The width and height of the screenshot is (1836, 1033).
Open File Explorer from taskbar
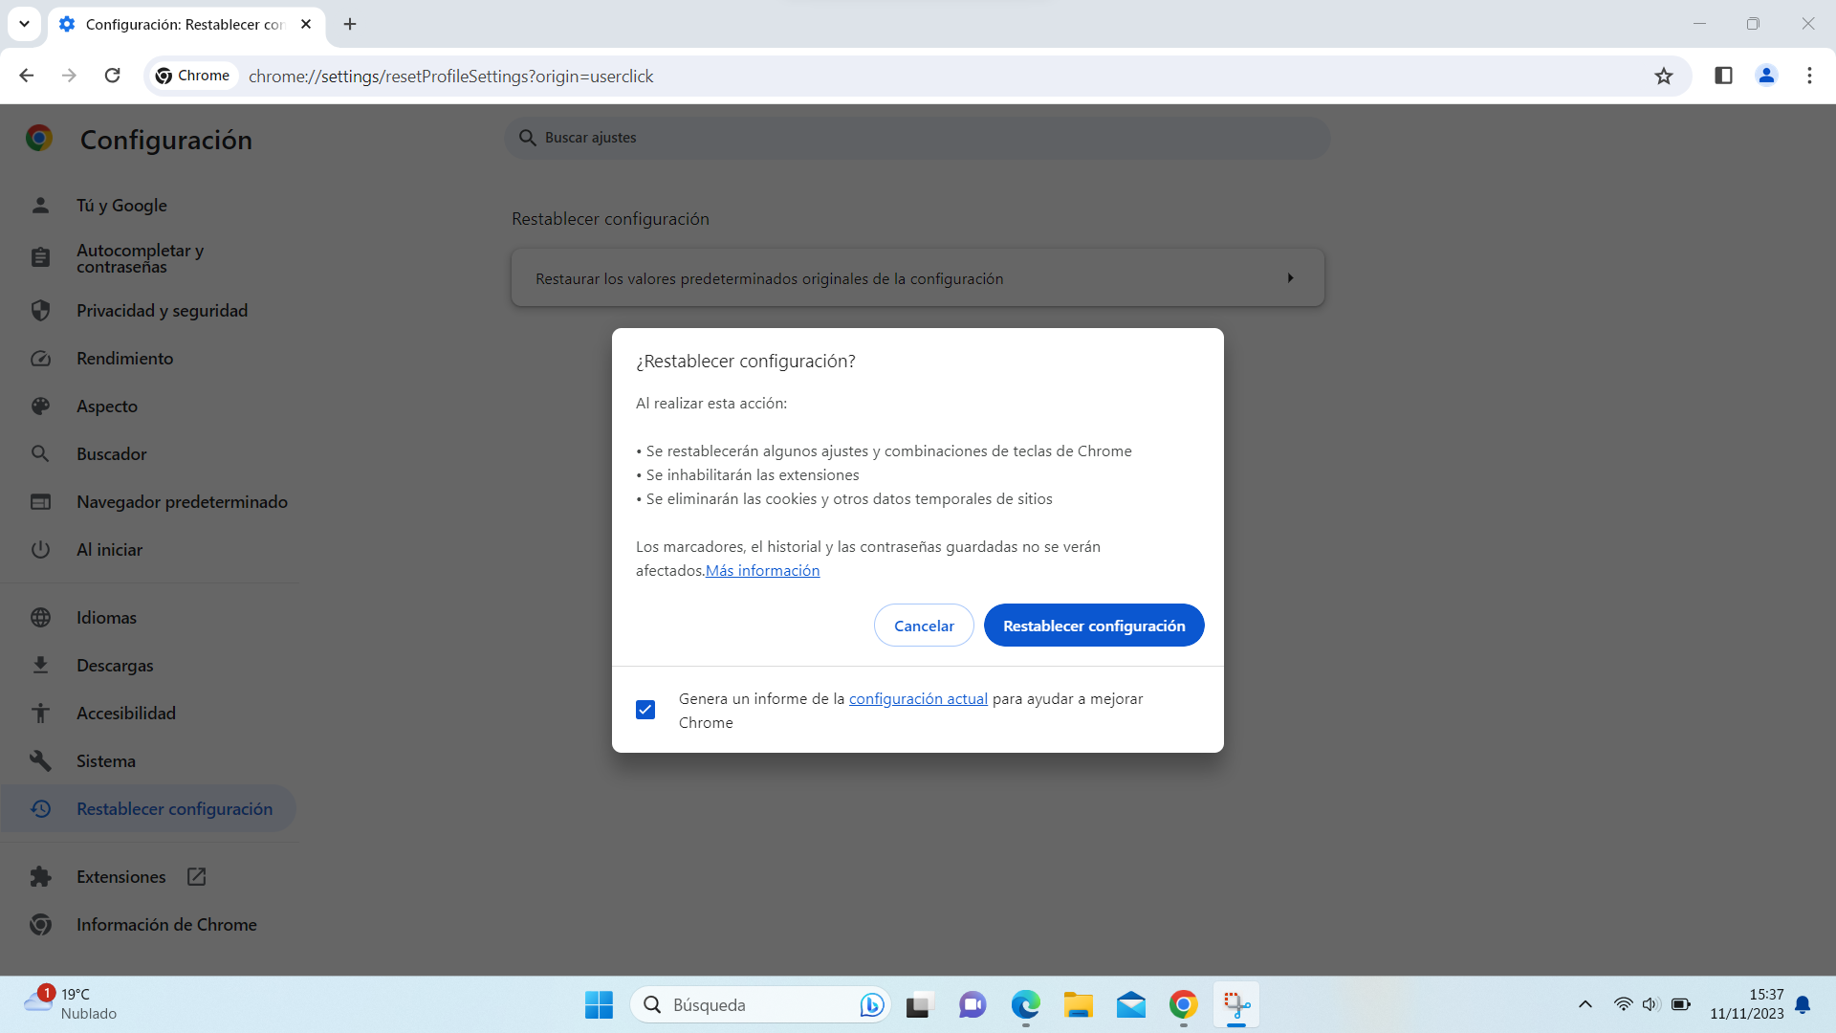click(1078, 1004)
